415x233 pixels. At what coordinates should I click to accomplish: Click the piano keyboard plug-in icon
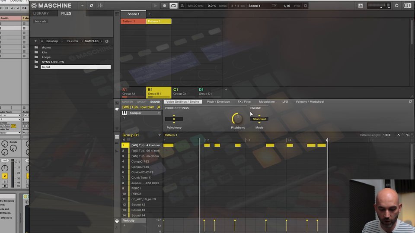124,113
